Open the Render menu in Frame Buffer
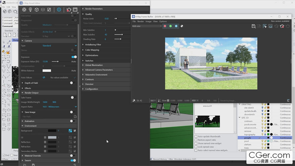This screenshot has width=295, height=166. click(140, 21)
